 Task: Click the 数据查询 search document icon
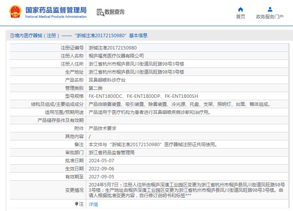point(100,12)
